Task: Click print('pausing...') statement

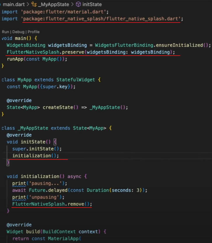Action: coord(40,183)
